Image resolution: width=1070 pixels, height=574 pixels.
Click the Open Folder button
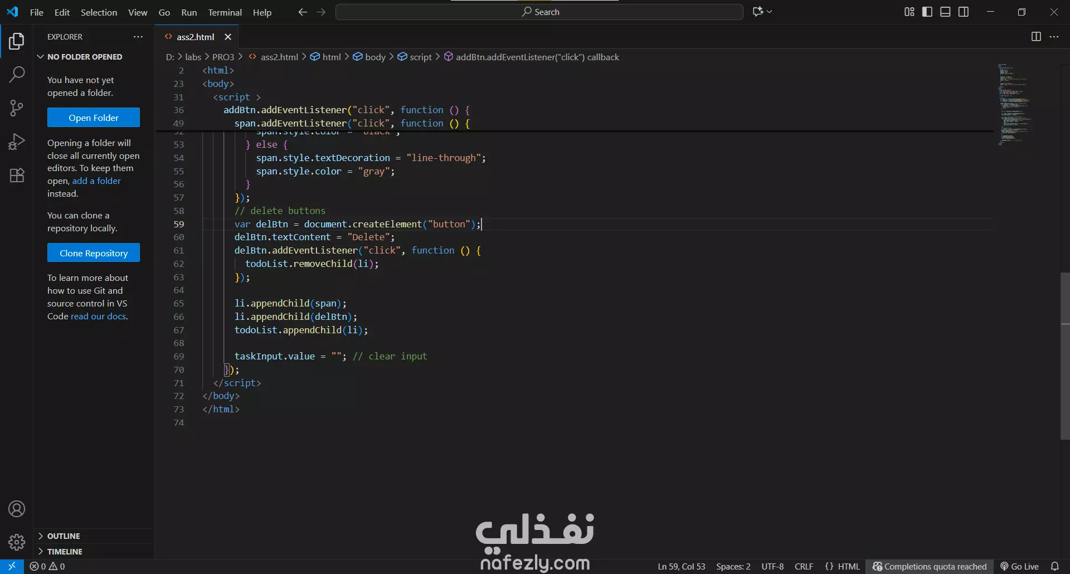point(94,118)
